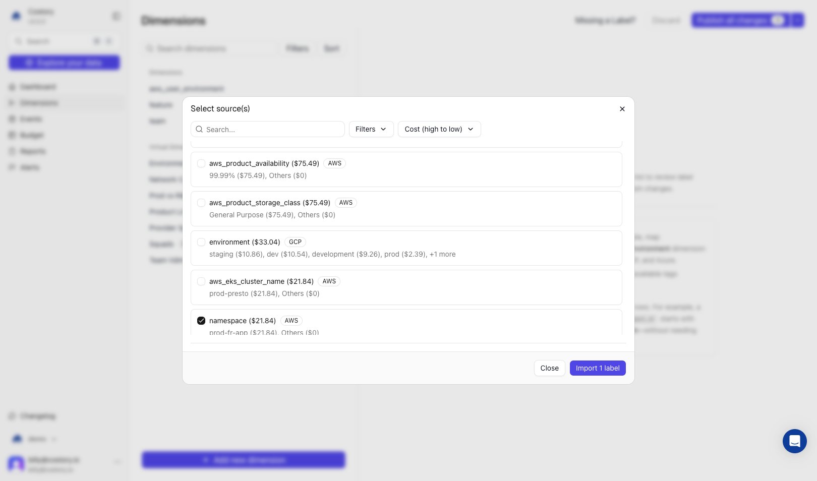Viewport: 817px width, 481px height.
Task: Click the '99.99% ($75.49), Others ($0)' text
Action: tap(258, 175)
